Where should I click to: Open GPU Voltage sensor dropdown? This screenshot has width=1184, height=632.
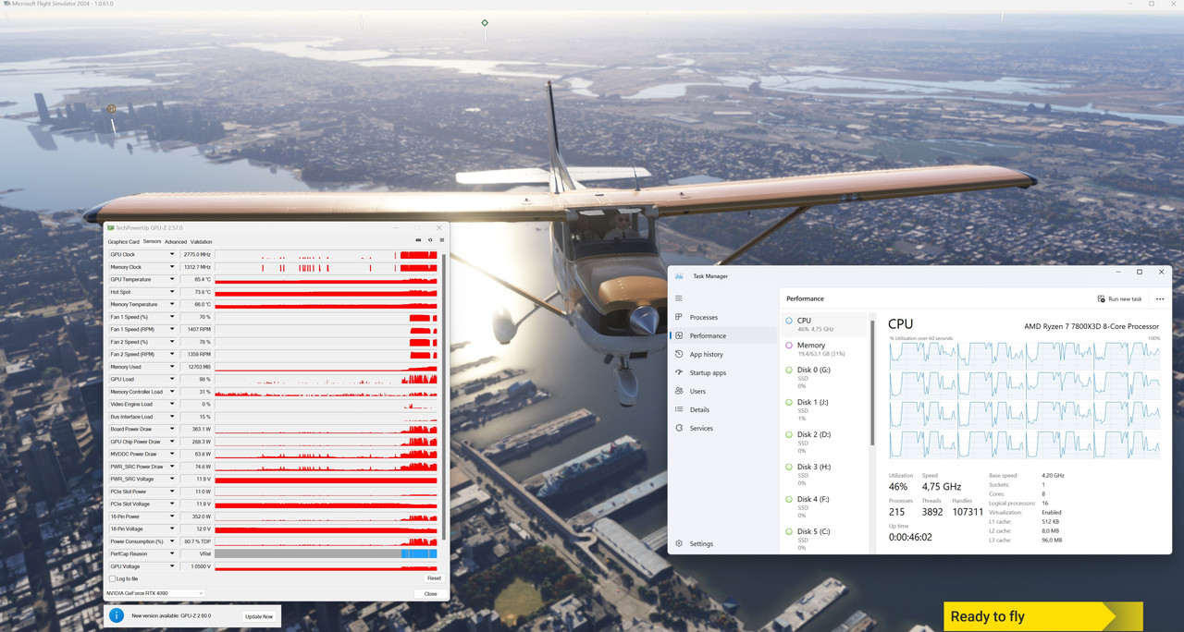pyautogui.click(x=171, y=566)
